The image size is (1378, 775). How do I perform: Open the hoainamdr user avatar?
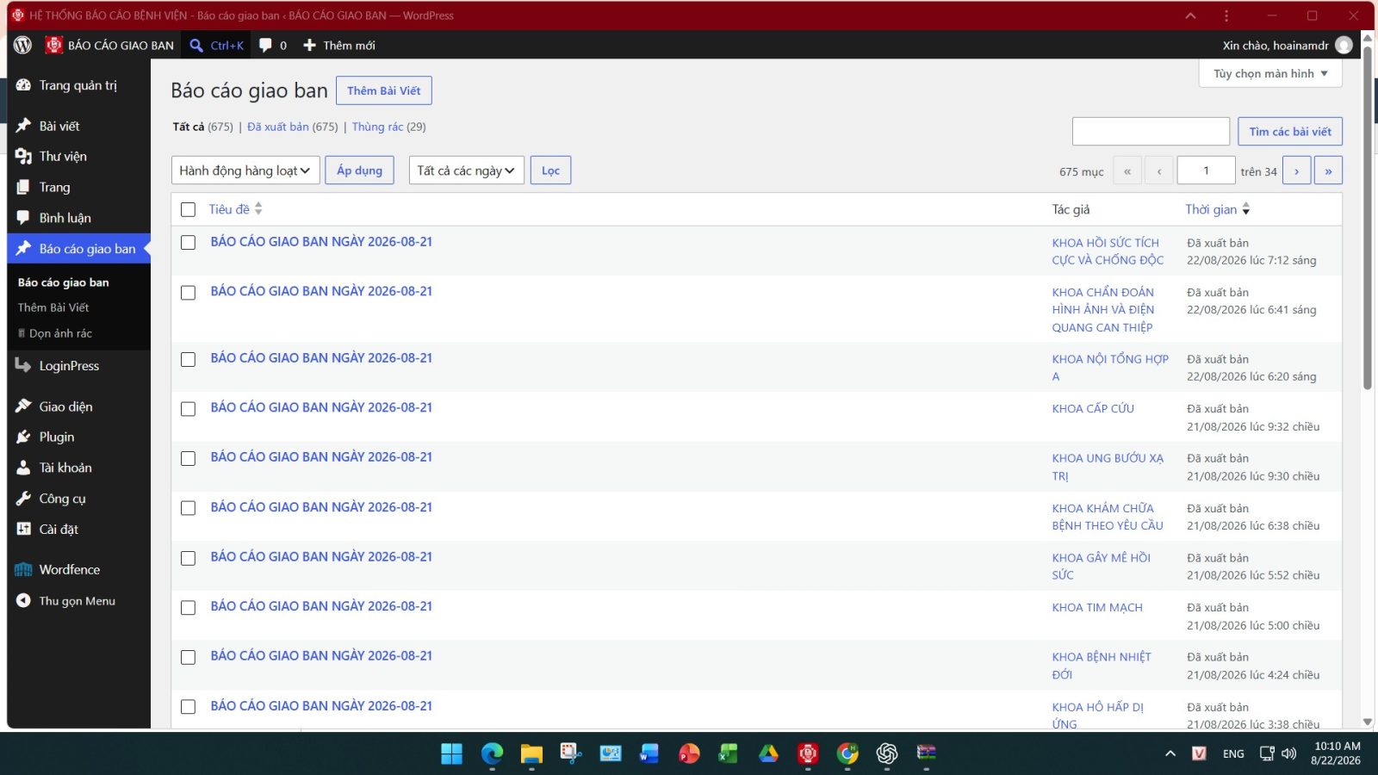coord(1344,45)
